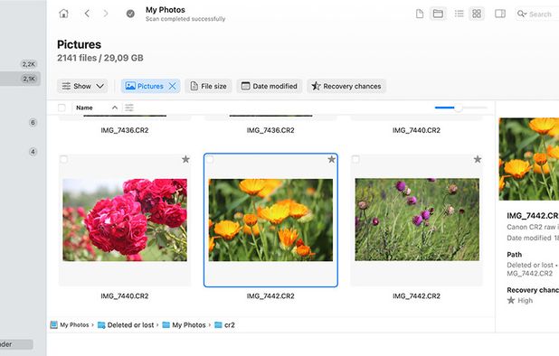
Task: Open Deleted or lost in breadcrumb
Action: (x=126, y=325)
